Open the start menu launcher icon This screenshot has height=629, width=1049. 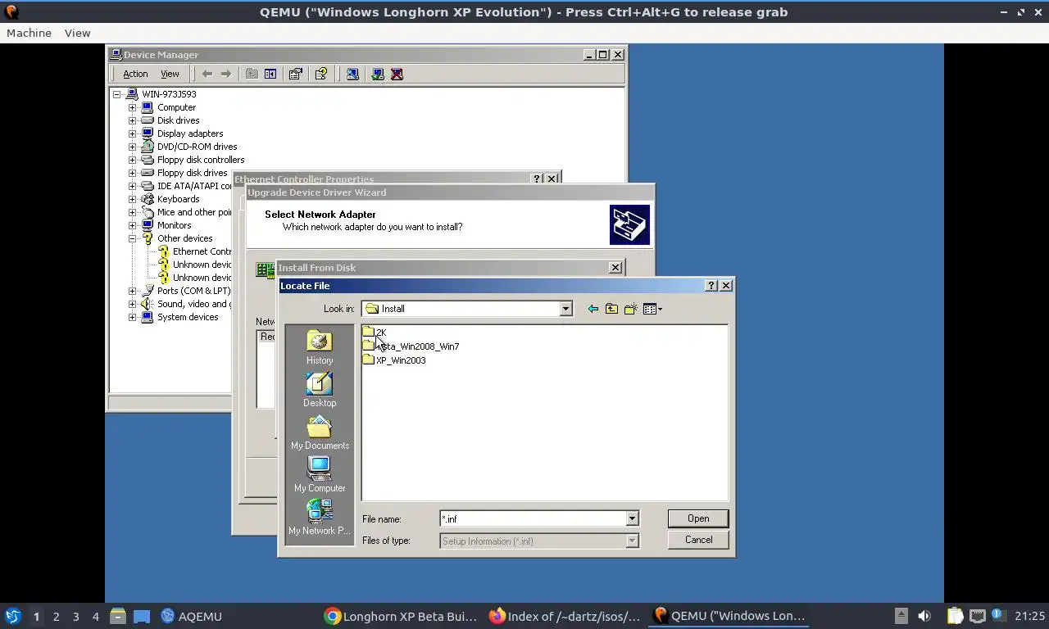13,616
